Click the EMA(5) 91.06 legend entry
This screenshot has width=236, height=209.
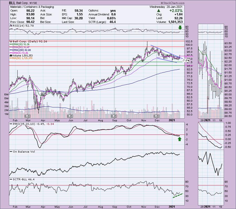[19, 53]
